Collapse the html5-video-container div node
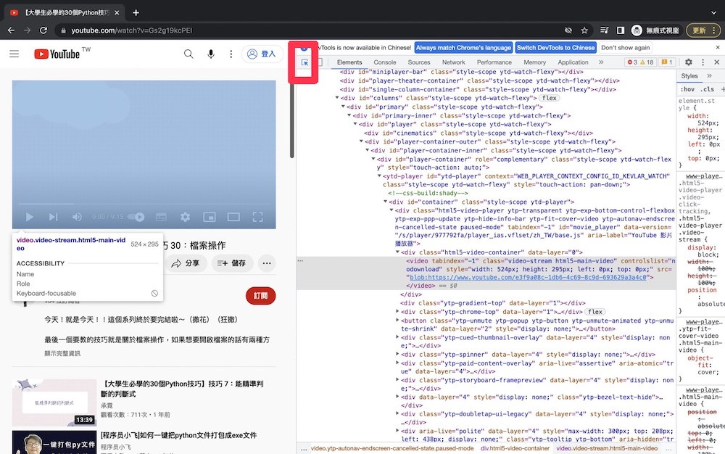 pos(397,252)
